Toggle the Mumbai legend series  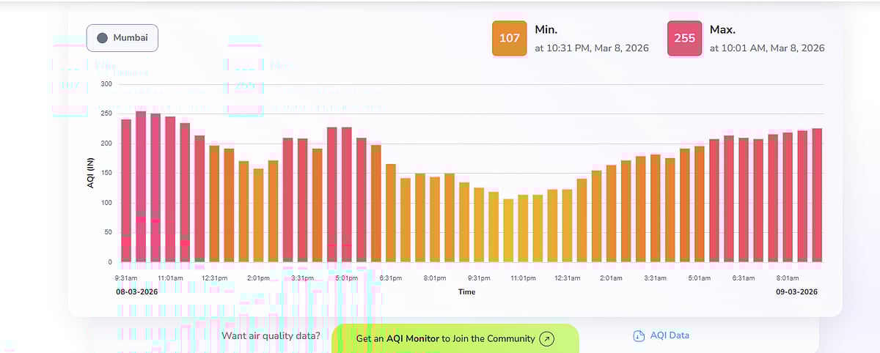tap(122, 38)
